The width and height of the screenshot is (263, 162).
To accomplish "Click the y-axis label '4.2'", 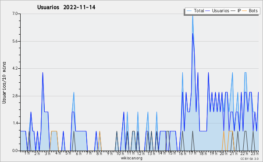I will pyautogui.click(x=15, y=68).
